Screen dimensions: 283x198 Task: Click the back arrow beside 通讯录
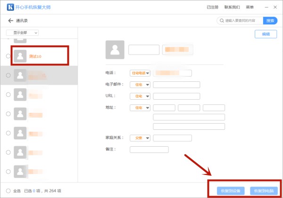point(11,21)
